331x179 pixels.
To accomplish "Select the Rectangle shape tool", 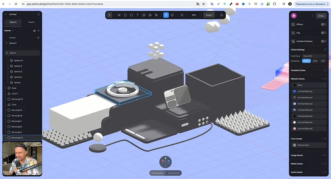I will (x=125, y=15).
